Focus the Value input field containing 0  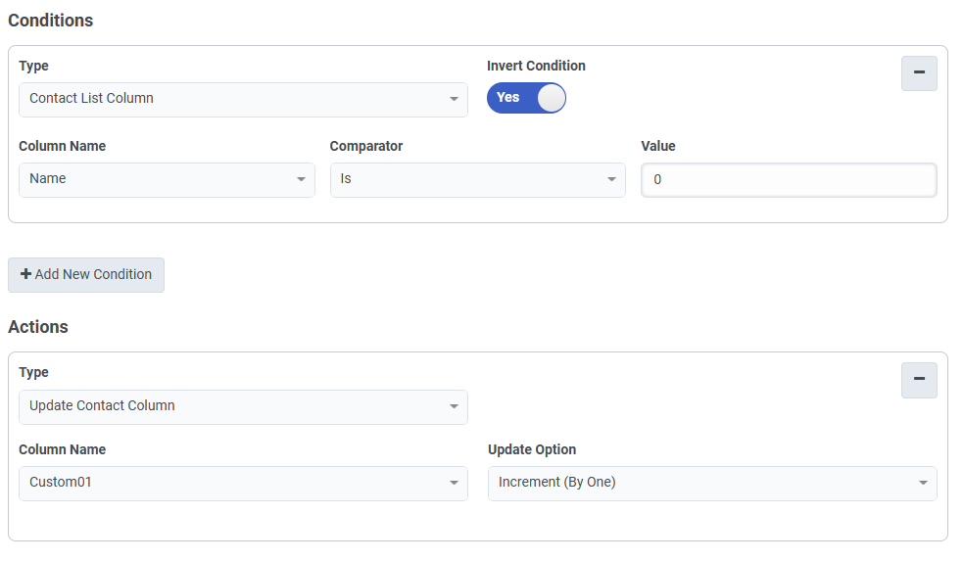tap(789, 180)
